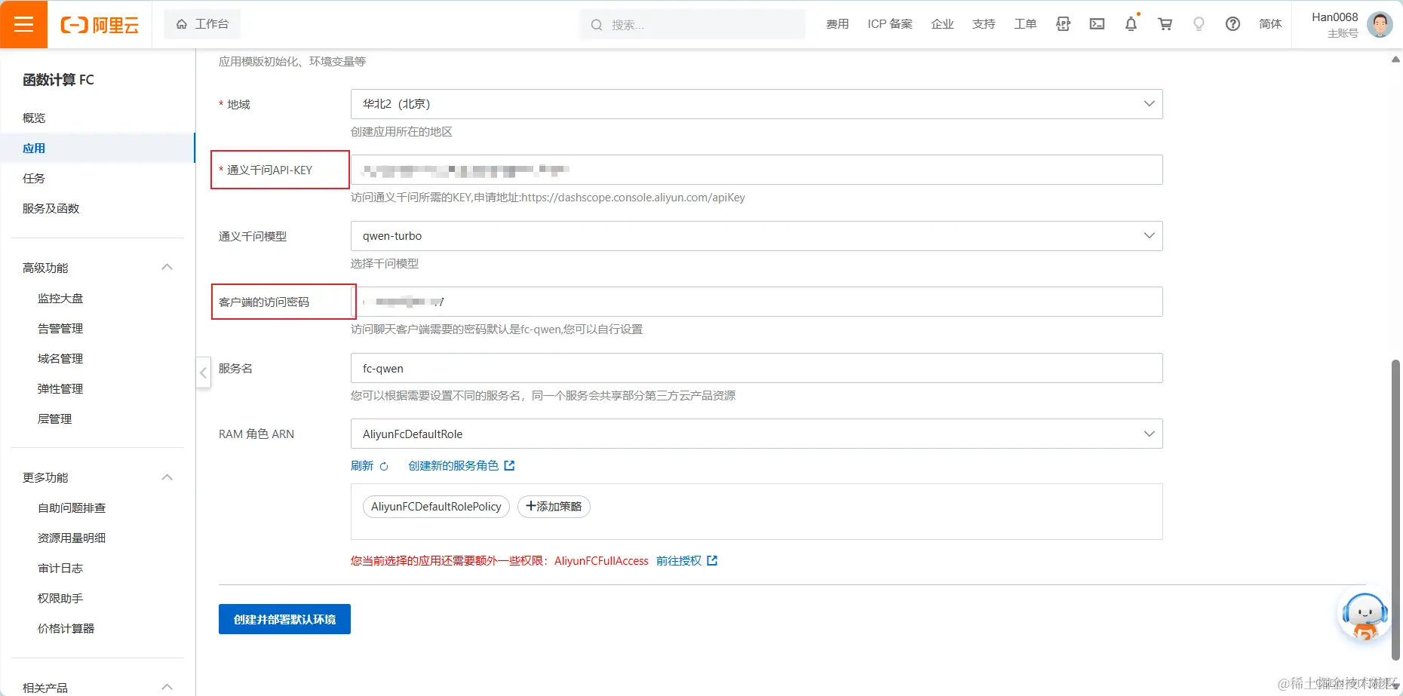The width and height of the screenshot is (1403, 696).
Task: Open 资源用量明细
Action: click(x=72, y=538)
